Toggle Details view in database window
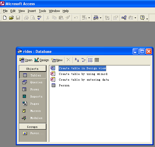Image resolution: width=155 pixels, height=147 pixels. (96, 60)
